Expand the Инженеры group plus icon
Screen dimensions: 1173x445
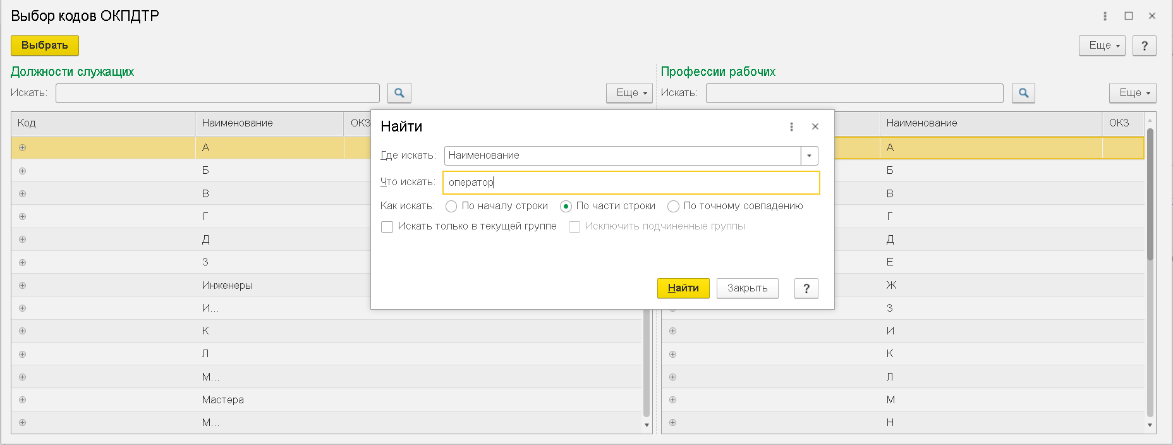(x=23, y=285)
